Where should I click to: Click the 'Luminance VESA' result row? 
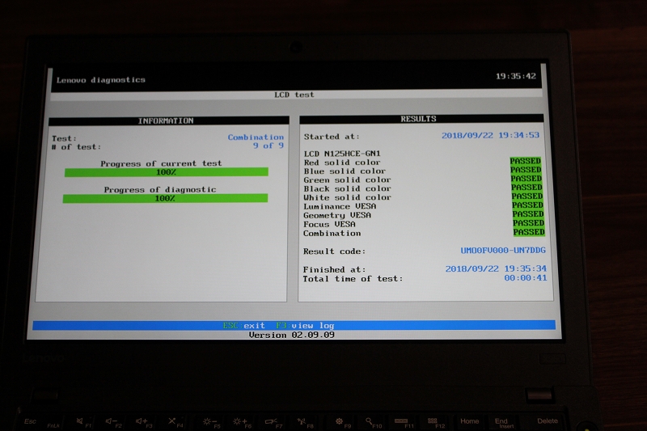(424, 206)
